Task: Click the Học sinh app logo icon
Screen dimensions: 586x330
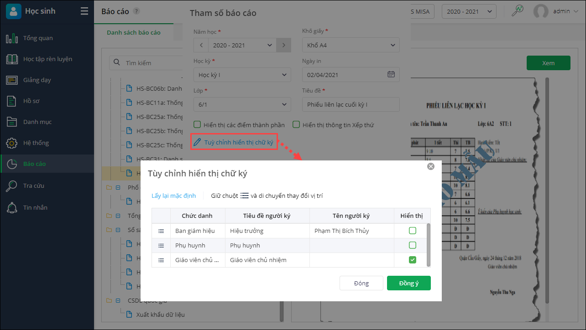Action: 14,11
